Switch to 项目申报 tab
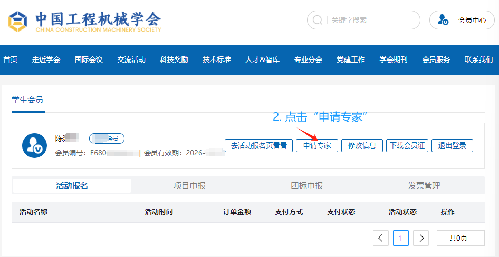 (189, 185)
